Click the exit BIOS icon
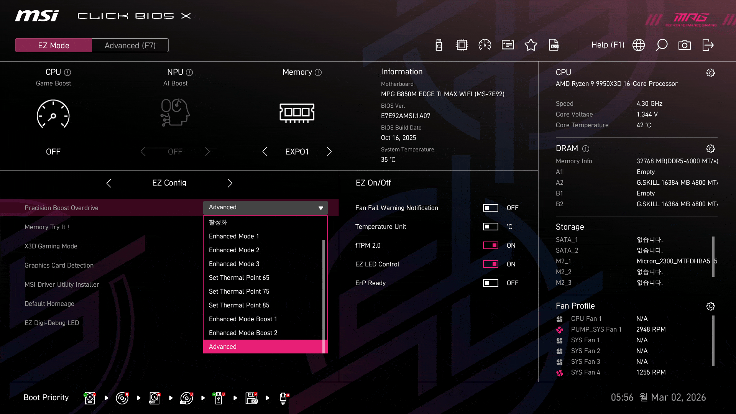This screenshot has width=736, height=414. [708, 45]
